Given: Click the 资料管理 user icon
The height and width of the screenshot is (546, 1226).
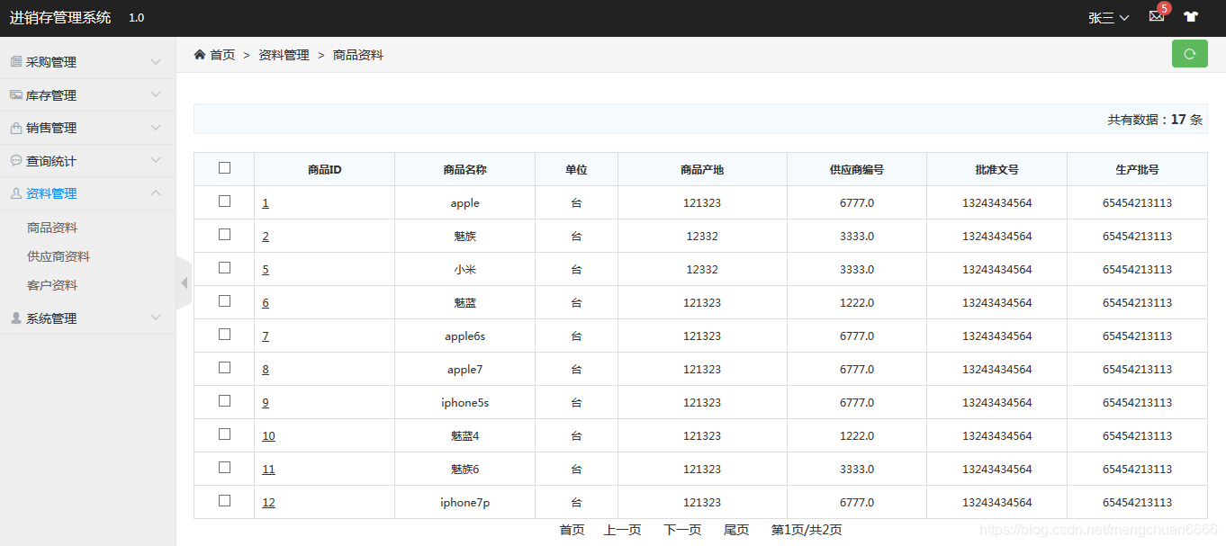Looking at the screenshot, I should click(15, 193).
